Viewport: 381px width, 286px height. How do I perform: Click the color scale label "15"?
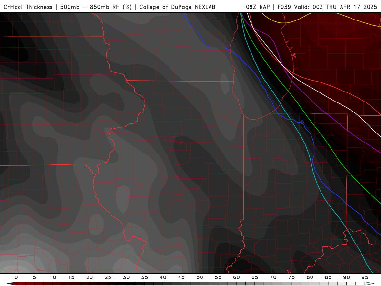coord(71,277)
